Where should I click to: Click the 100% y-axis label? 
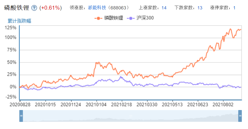pos(10,38)
